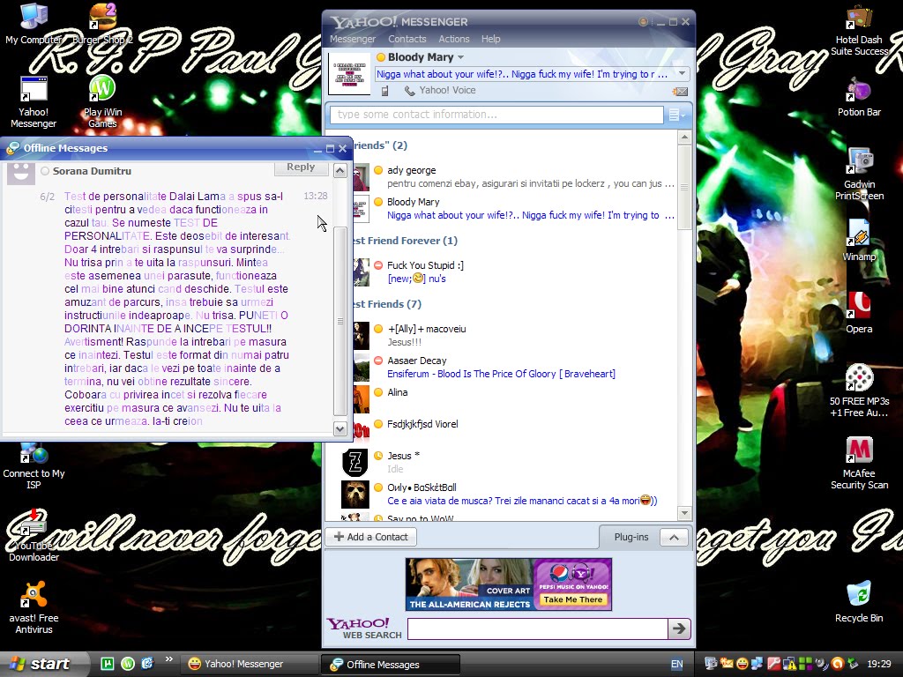Click the first quick launch icon in taskbar
903x677 pixels.
[107, 664]
